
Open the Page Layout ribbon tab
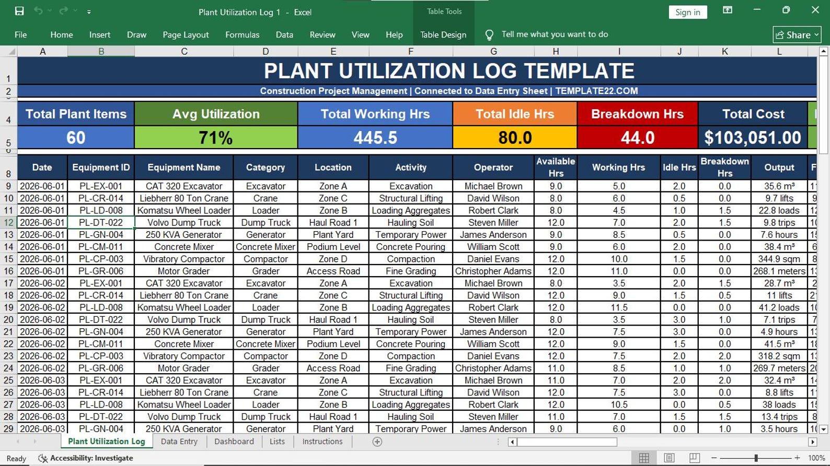click(x=186, y=35)
